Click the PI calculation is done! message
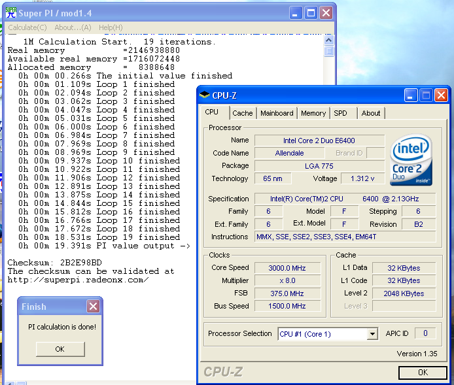The height and width of the screenshot is (385, 454). [62, 327]
